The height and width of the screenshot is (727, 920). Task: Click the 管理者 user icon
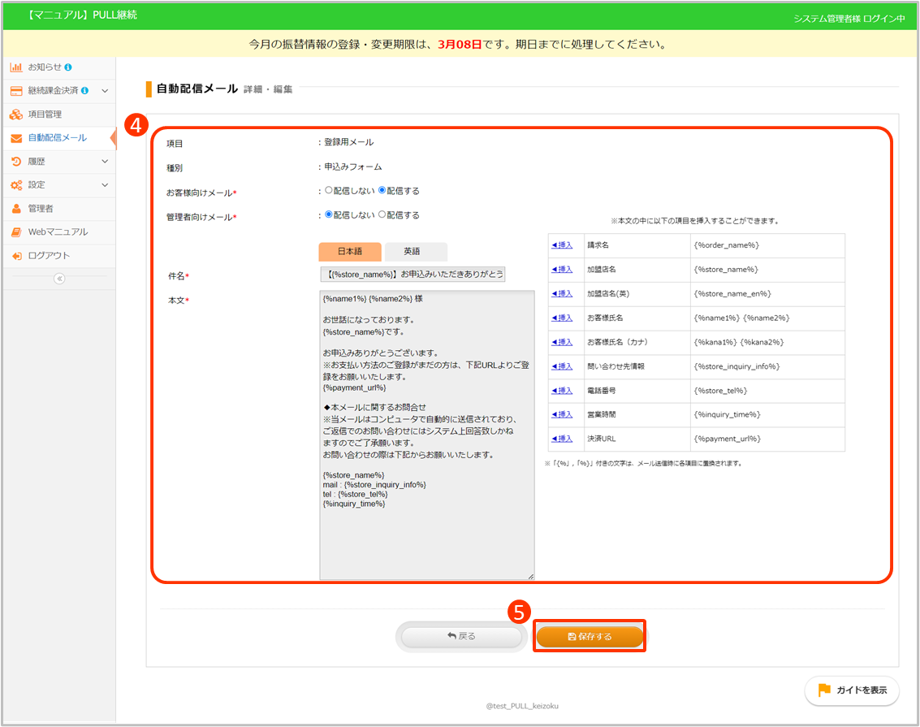16,209
